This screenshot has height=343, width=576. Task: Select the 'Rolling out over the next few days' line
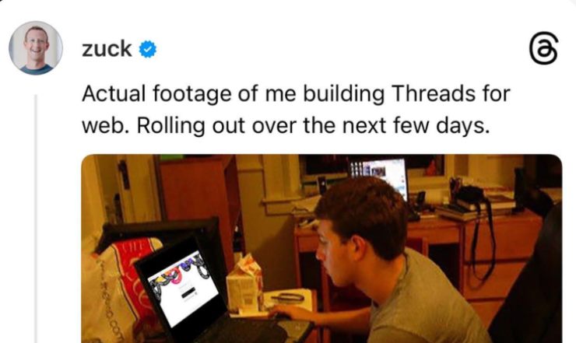314,126
